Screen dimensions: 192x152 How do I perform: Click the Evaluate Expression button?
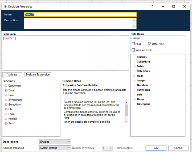38,75
